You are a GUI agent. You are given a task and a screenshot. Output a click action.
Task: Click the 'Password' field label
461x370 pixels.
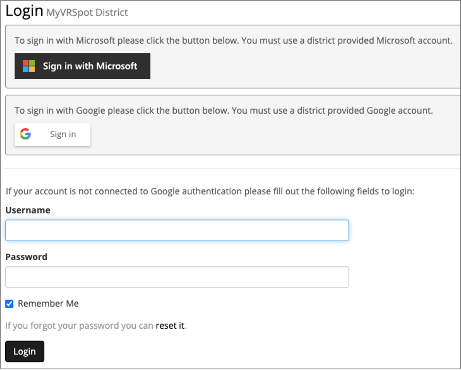(x=26, y=257)
